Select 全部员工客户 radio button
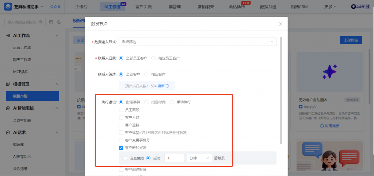 pos(121,58)
